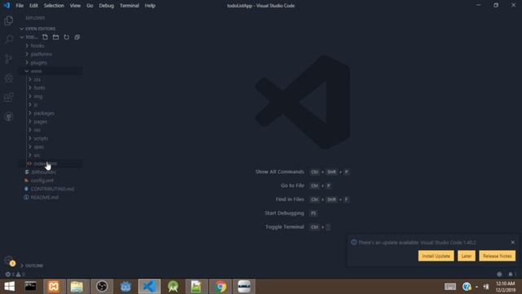Click the activity bar icon below Extensions

click(9, 117)
